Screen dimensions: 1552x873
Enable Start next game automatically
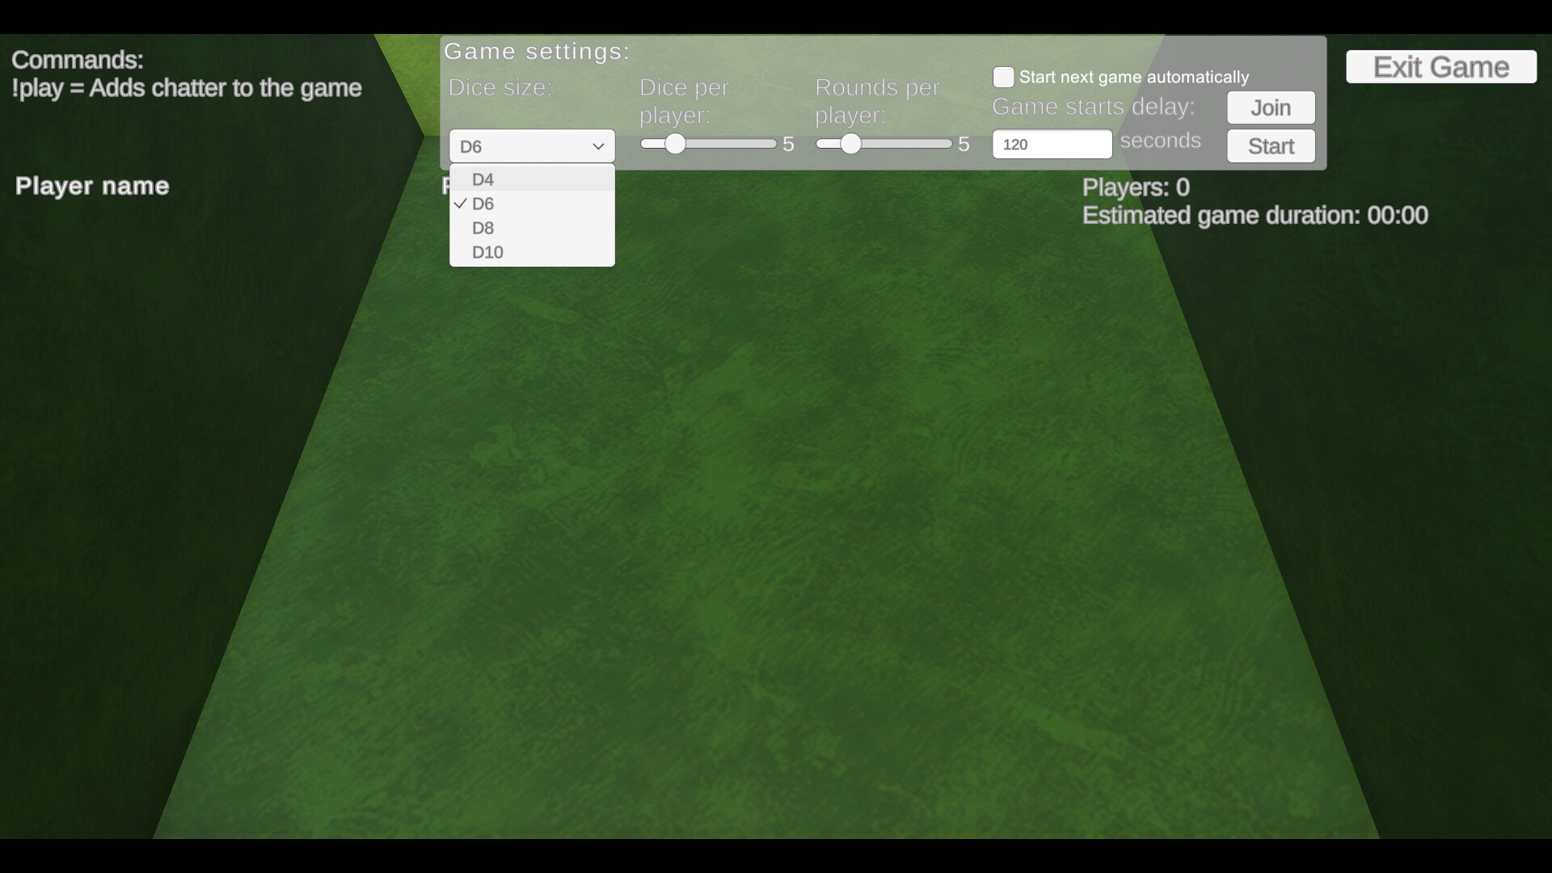[1003, 76]
